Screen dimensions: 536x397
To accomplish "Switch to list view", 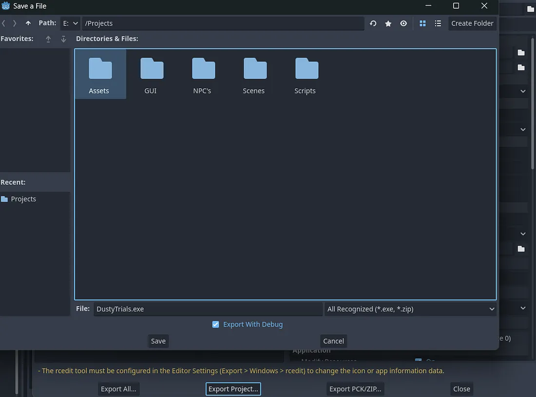I will [438, 23].
